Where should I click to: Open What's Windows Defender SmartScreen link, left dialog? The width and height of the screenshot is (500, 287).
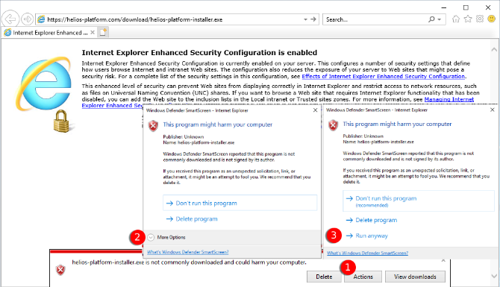coord(188,252)
